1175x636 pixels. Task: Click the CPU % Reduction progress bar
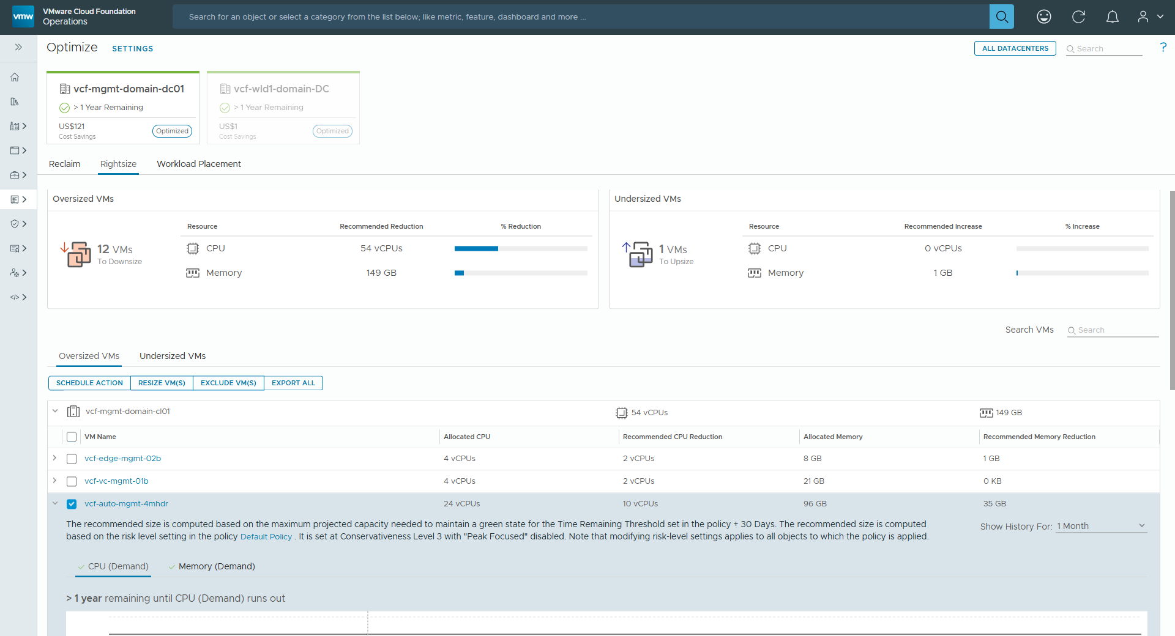521,248
